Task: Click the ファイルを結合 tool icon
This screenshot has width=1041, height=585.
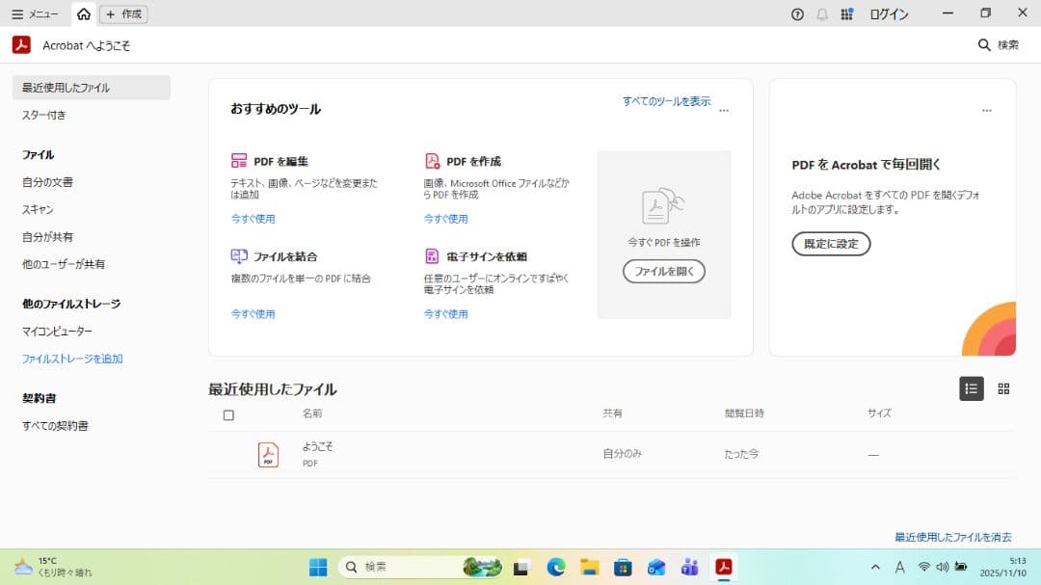Action: (239, 256)
